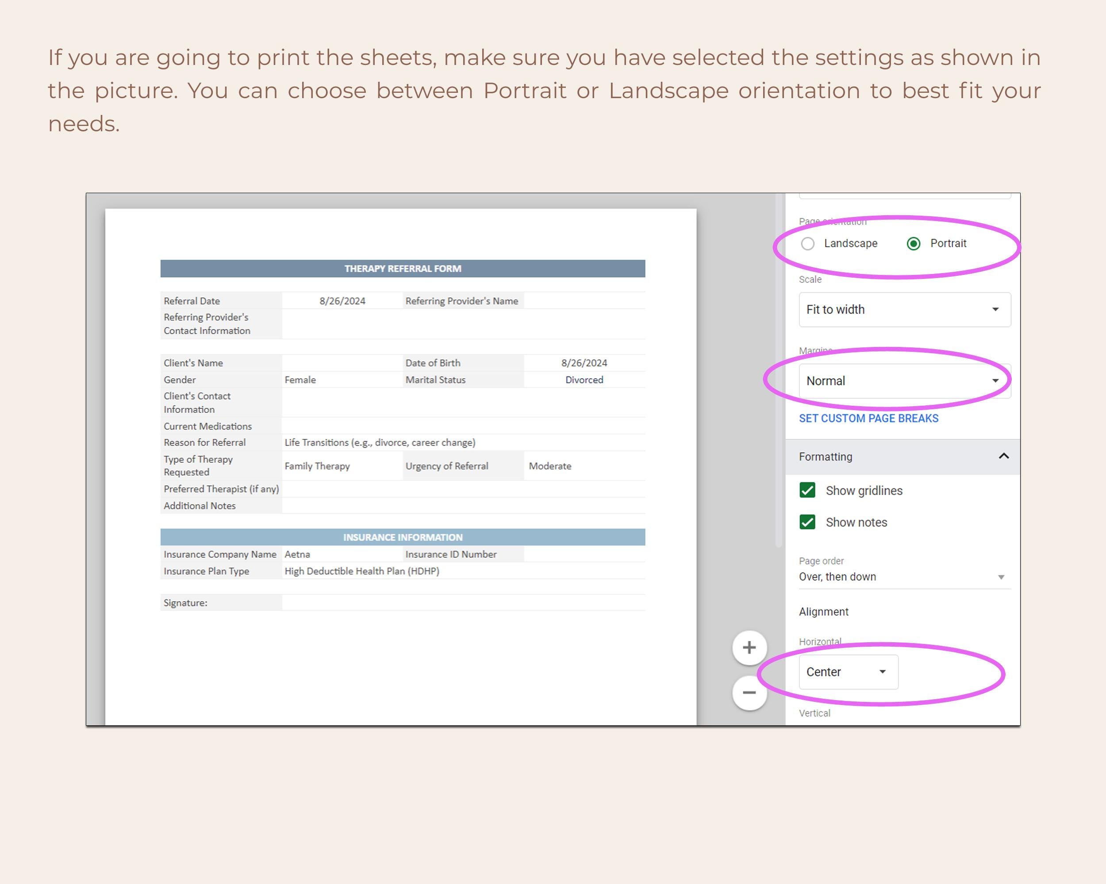Click the THERAPY REFERRAL FORM header
The width and height of the screenshot is (1106, 884).
pos(403,268)
